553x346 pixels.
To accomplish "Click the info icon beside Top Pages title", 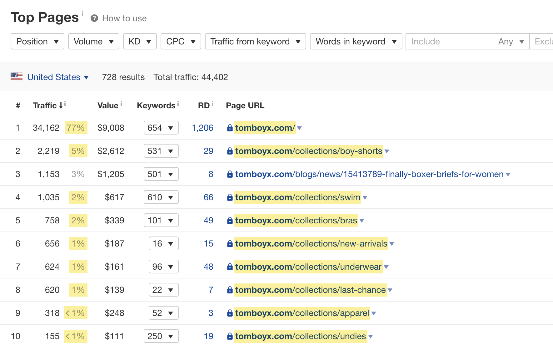I will (x=82, y=13).
